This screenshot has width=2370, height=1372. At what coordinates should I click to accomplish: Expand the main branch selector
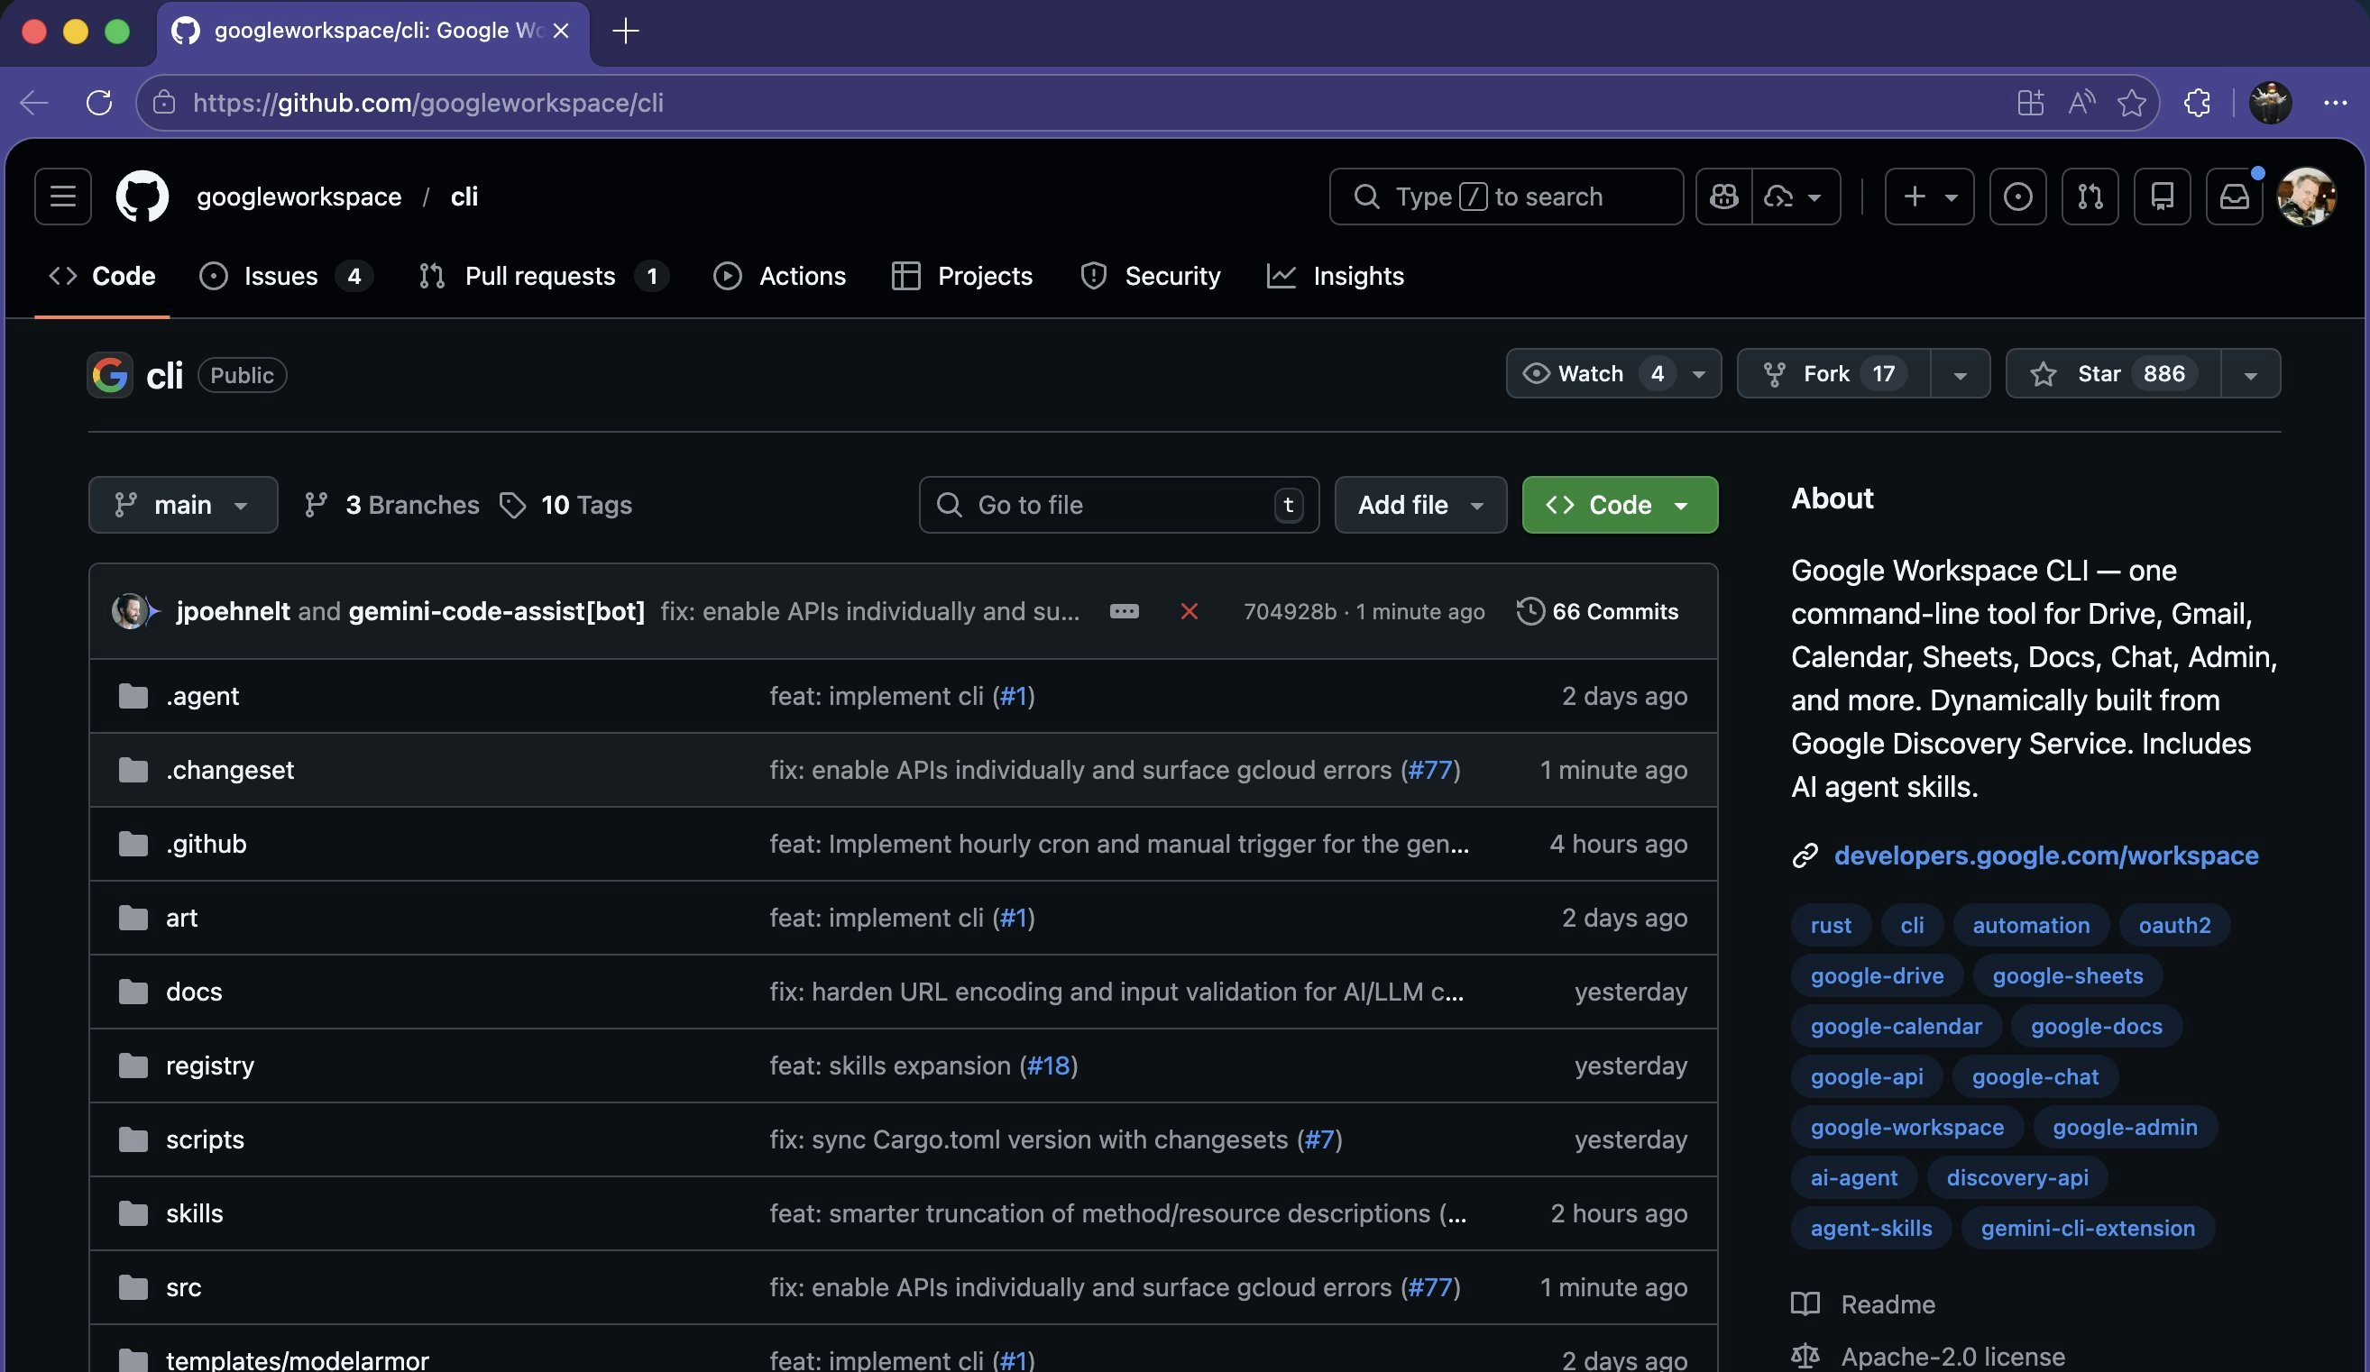pos(182,504)
